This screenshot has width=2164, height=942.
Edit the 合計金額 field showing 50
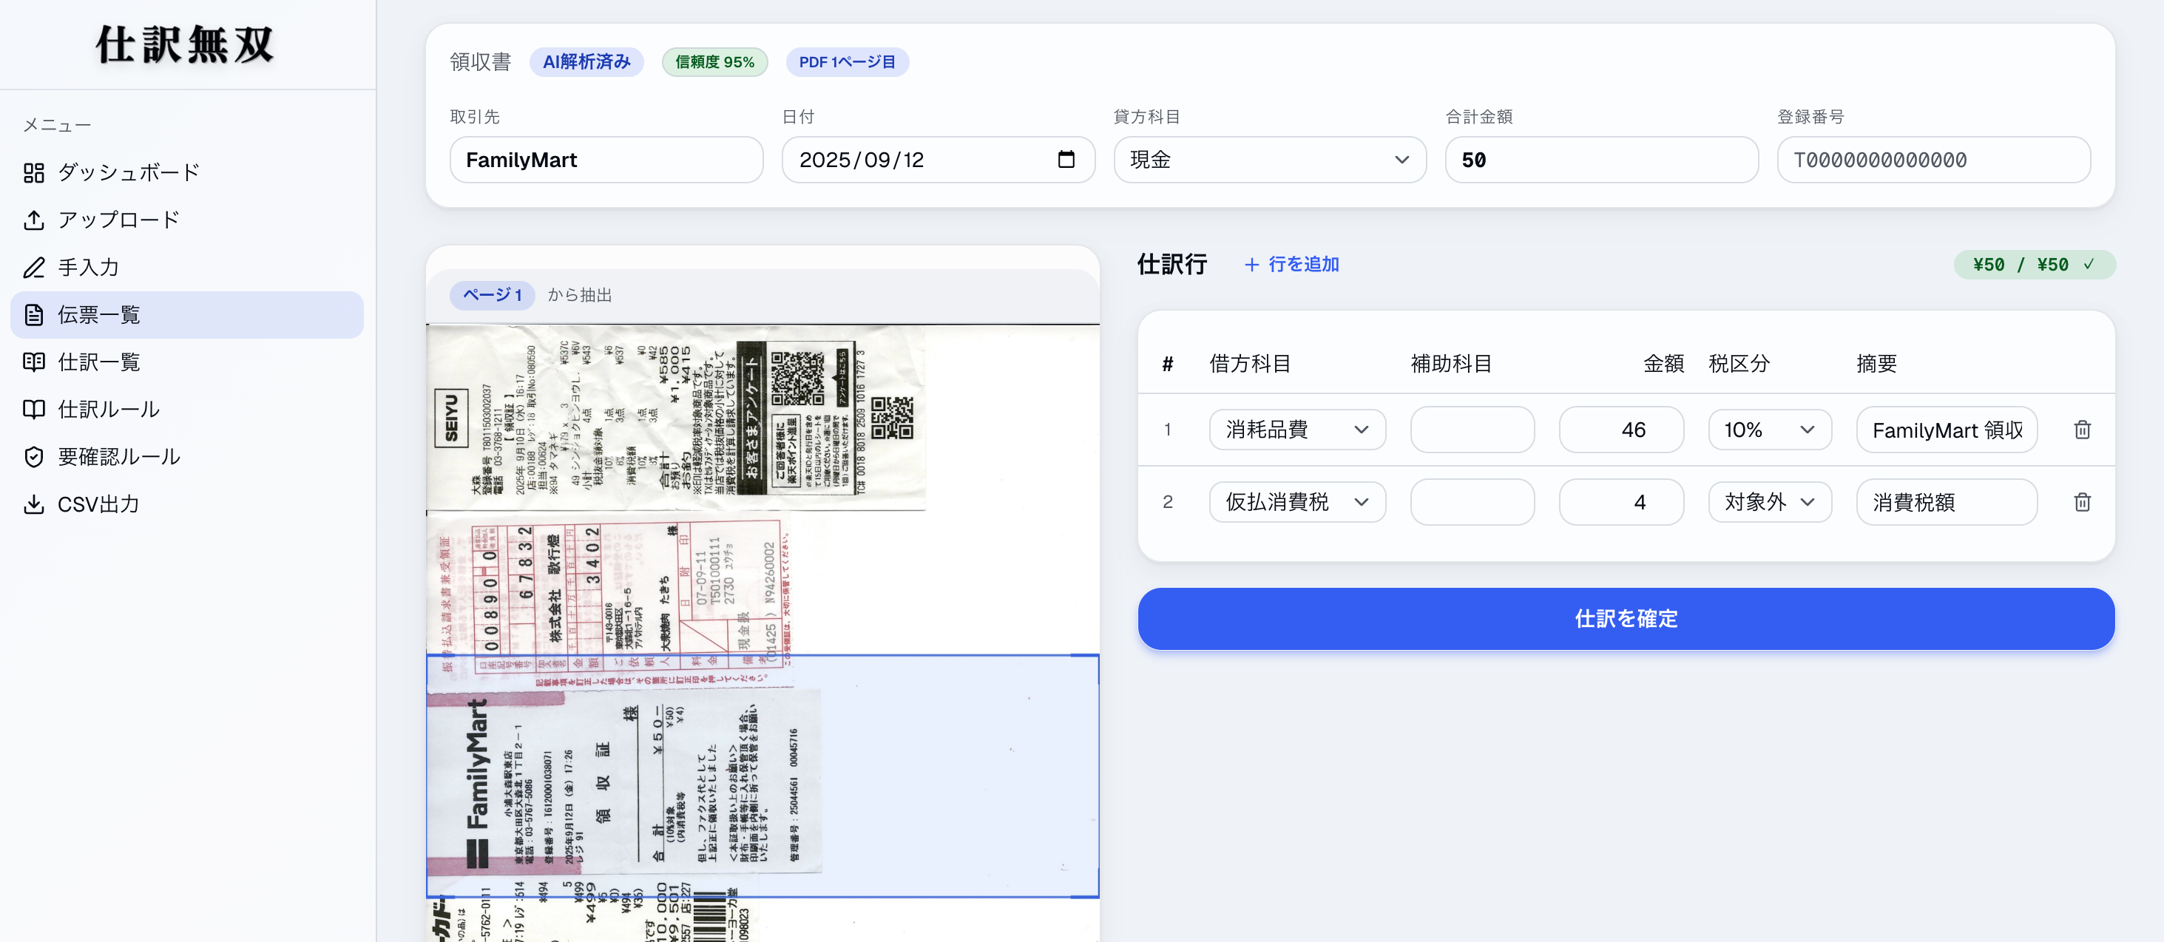[x=1601, y=160]
